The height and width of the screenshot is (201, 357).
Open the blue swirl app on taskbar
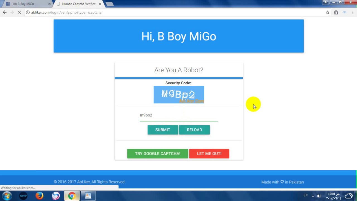[56, 196]
